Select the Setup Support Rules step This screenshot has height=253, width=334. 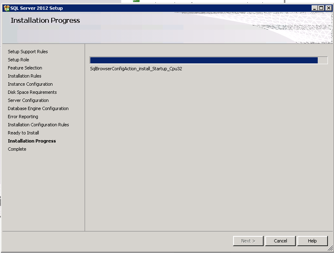(28, 52)
